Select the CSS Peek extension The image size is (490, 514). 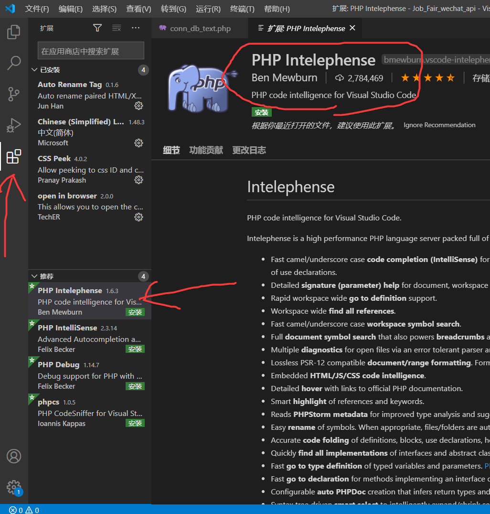90,169
